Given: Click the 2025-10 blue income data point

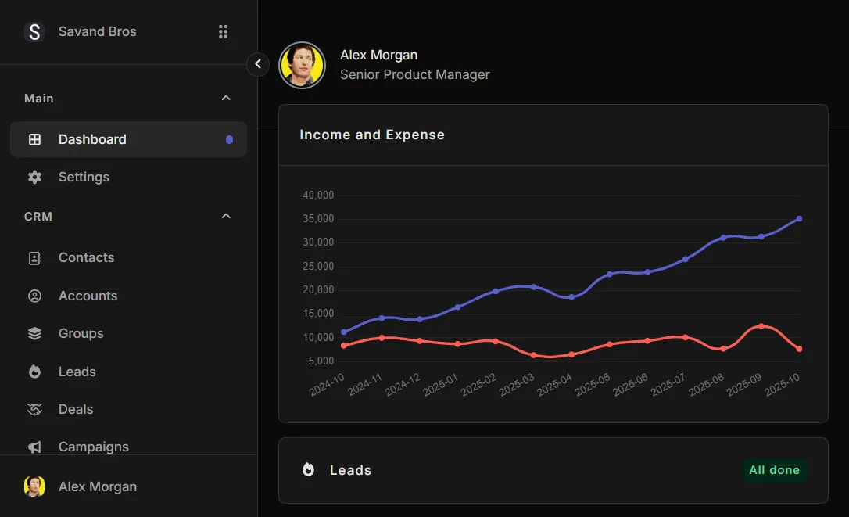Looking at the screenshot, I should click(x=799, y=219).
